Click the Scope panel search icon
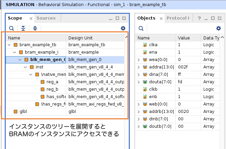 click(x=11, y=29)
